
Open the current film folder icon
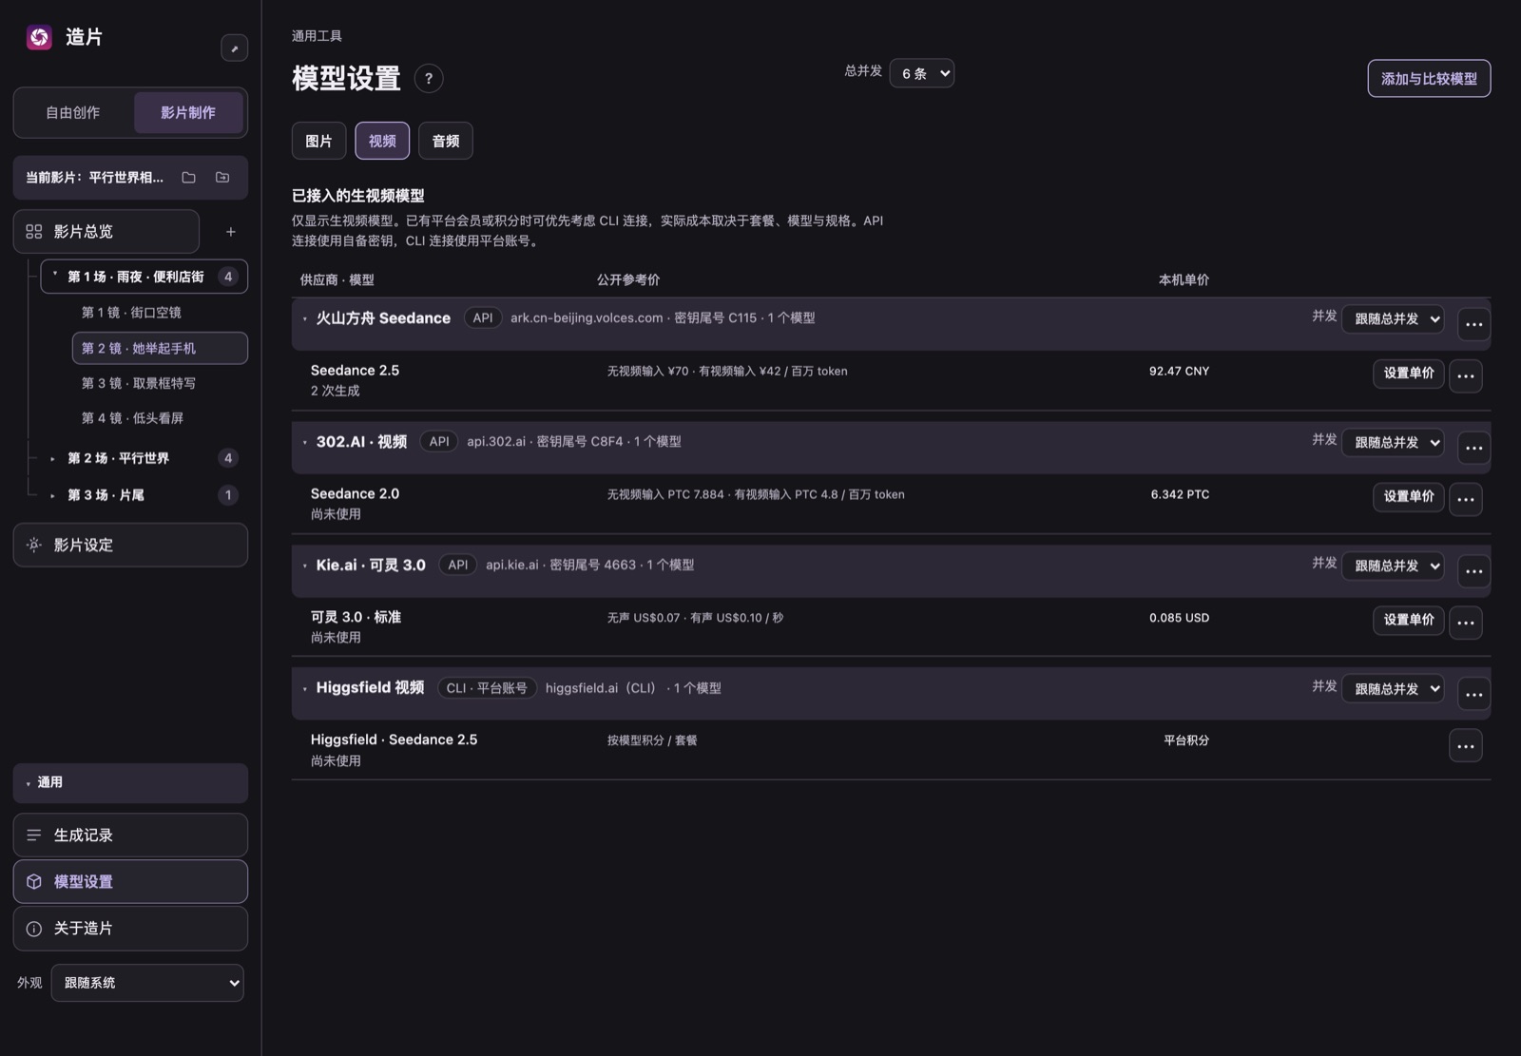189,178
